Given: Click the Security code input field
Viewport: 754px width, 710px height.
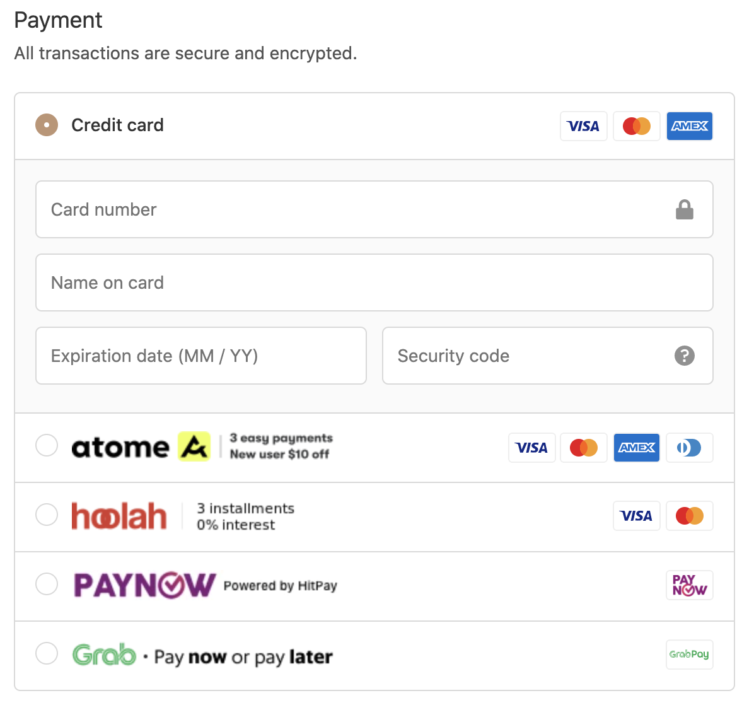Looking at the screenshot, I should click(548, 356).
